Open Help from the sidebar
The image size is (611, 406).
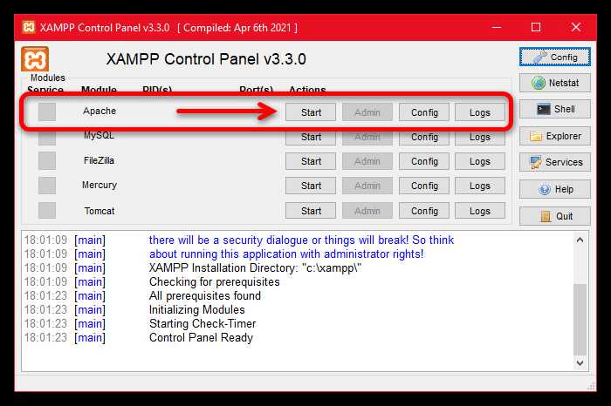click(x=555, y=189)
